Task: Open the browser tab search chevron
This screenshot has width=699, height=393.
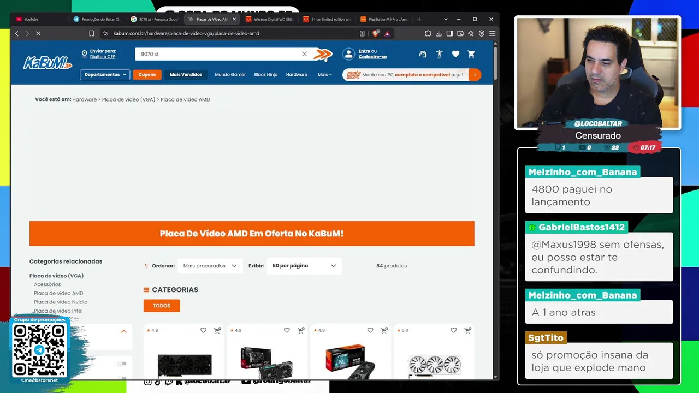Action: [446, 19]
